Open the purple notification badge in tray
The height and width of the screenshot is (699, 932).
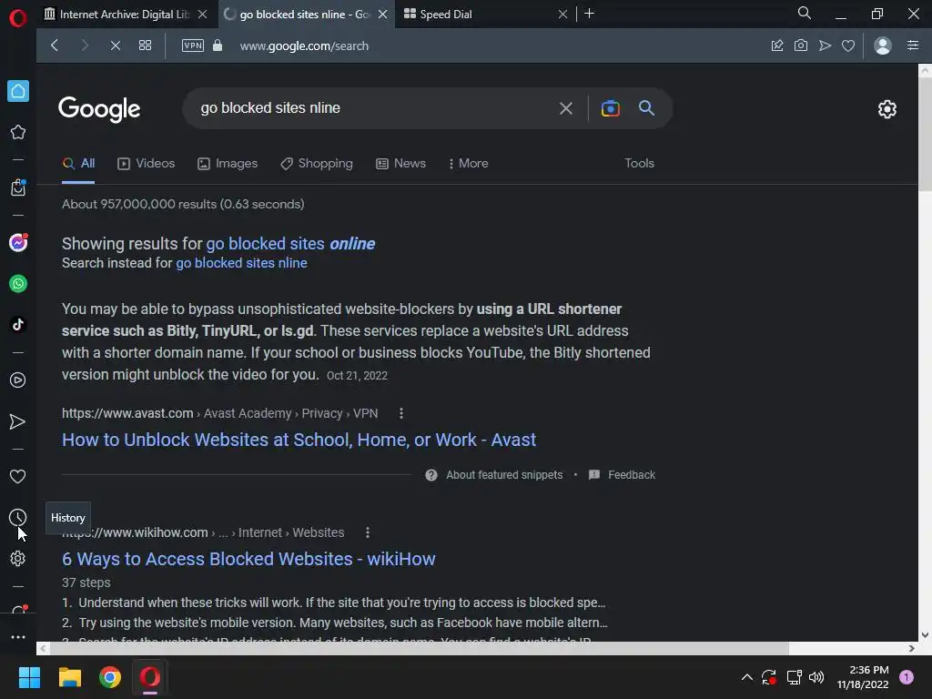[x=907, y=677]
